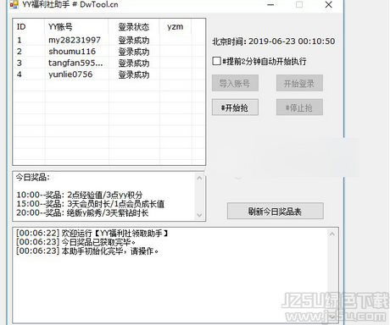Close the YY福利社助手 window
The image size is (390, 325).
(328, 5)
